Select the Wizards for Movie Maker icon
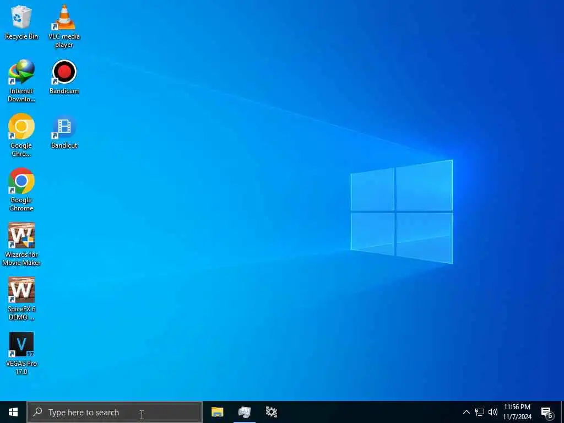Viewport: 564px width, 423px height. coord(21,244)
